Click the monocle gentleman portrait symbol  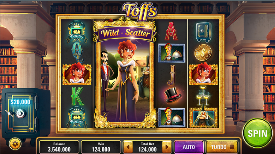coord(203,117)
